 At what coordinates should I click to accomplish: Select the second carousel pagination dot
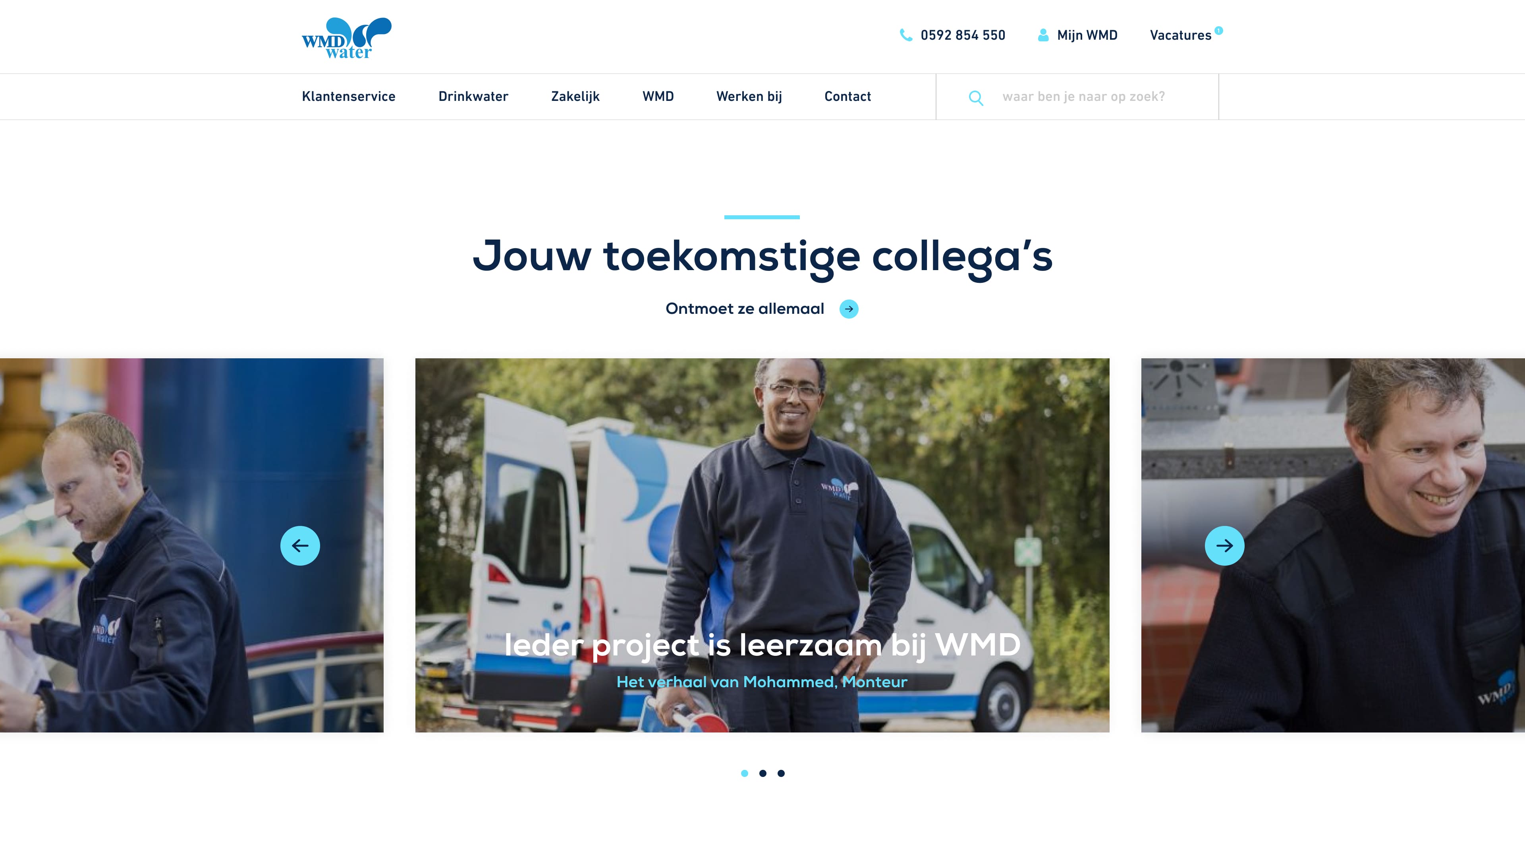[762, 773]
